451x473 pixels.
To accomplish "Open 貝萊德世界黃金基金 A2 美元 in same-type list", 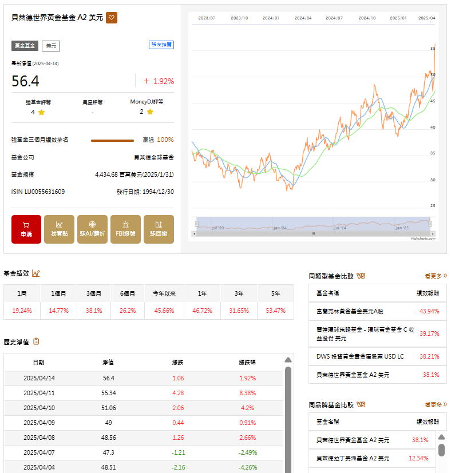I will click(353, 375).
